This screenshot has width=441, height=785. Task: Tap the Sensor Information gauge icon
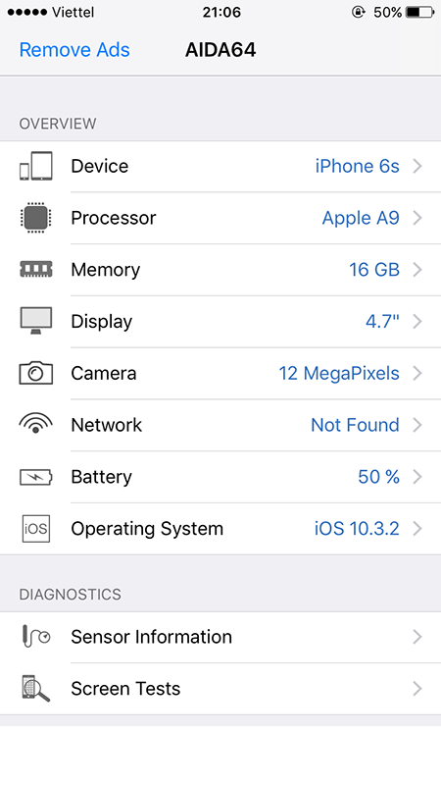click(36, 636)
